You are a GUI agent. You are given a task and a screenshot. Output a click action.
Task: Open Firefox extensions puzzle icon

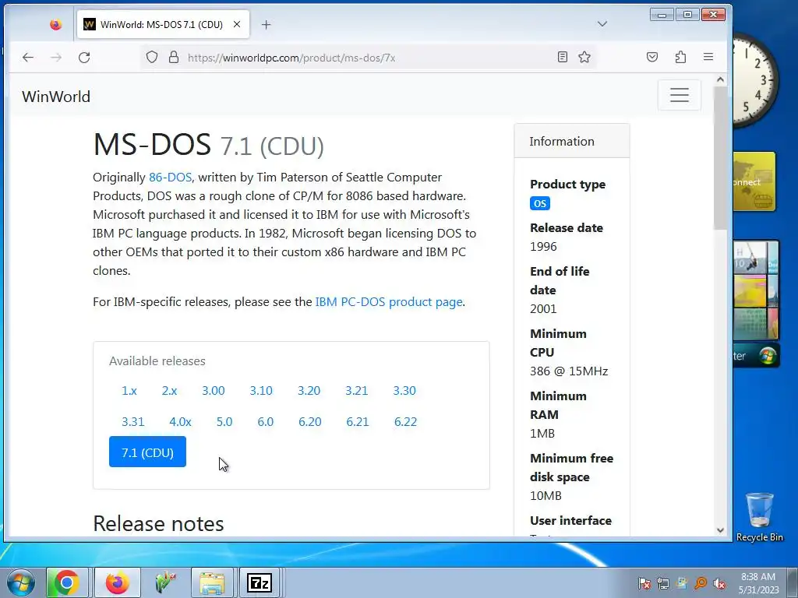[x=680, y=57]
